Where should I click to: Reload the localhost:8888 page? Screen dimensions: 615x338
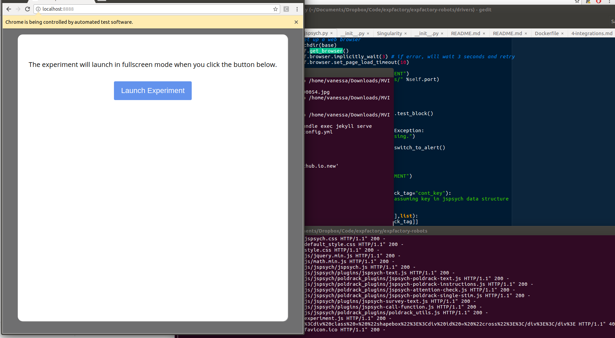[27, 9]
